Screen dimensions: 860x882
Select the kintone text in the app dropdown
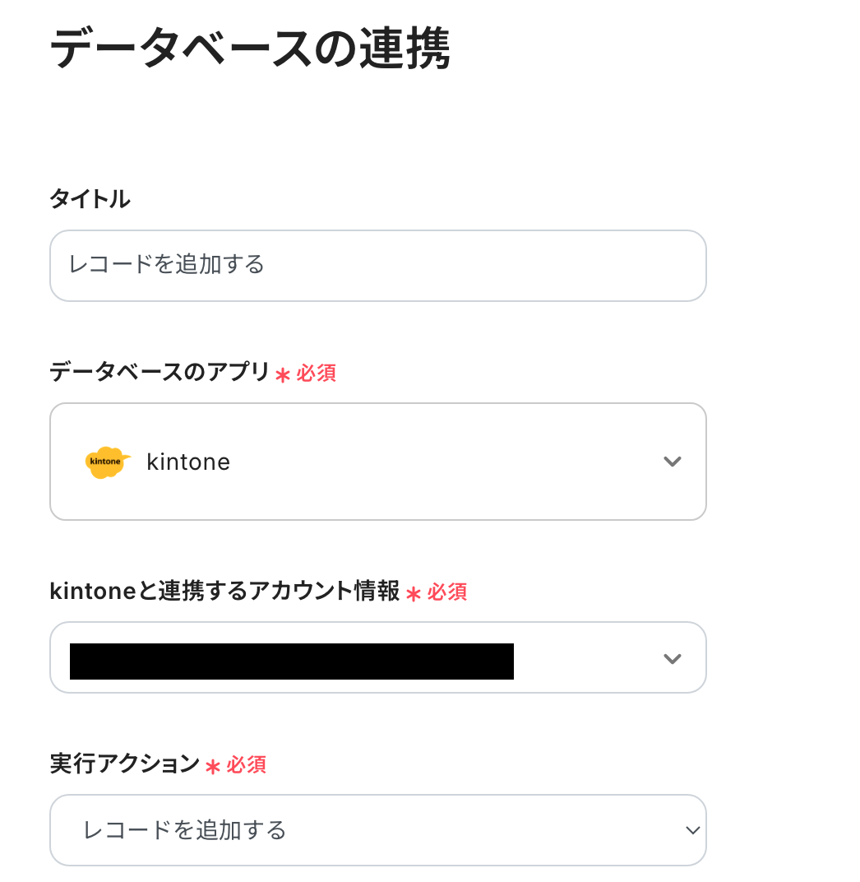tap(188, 462)
